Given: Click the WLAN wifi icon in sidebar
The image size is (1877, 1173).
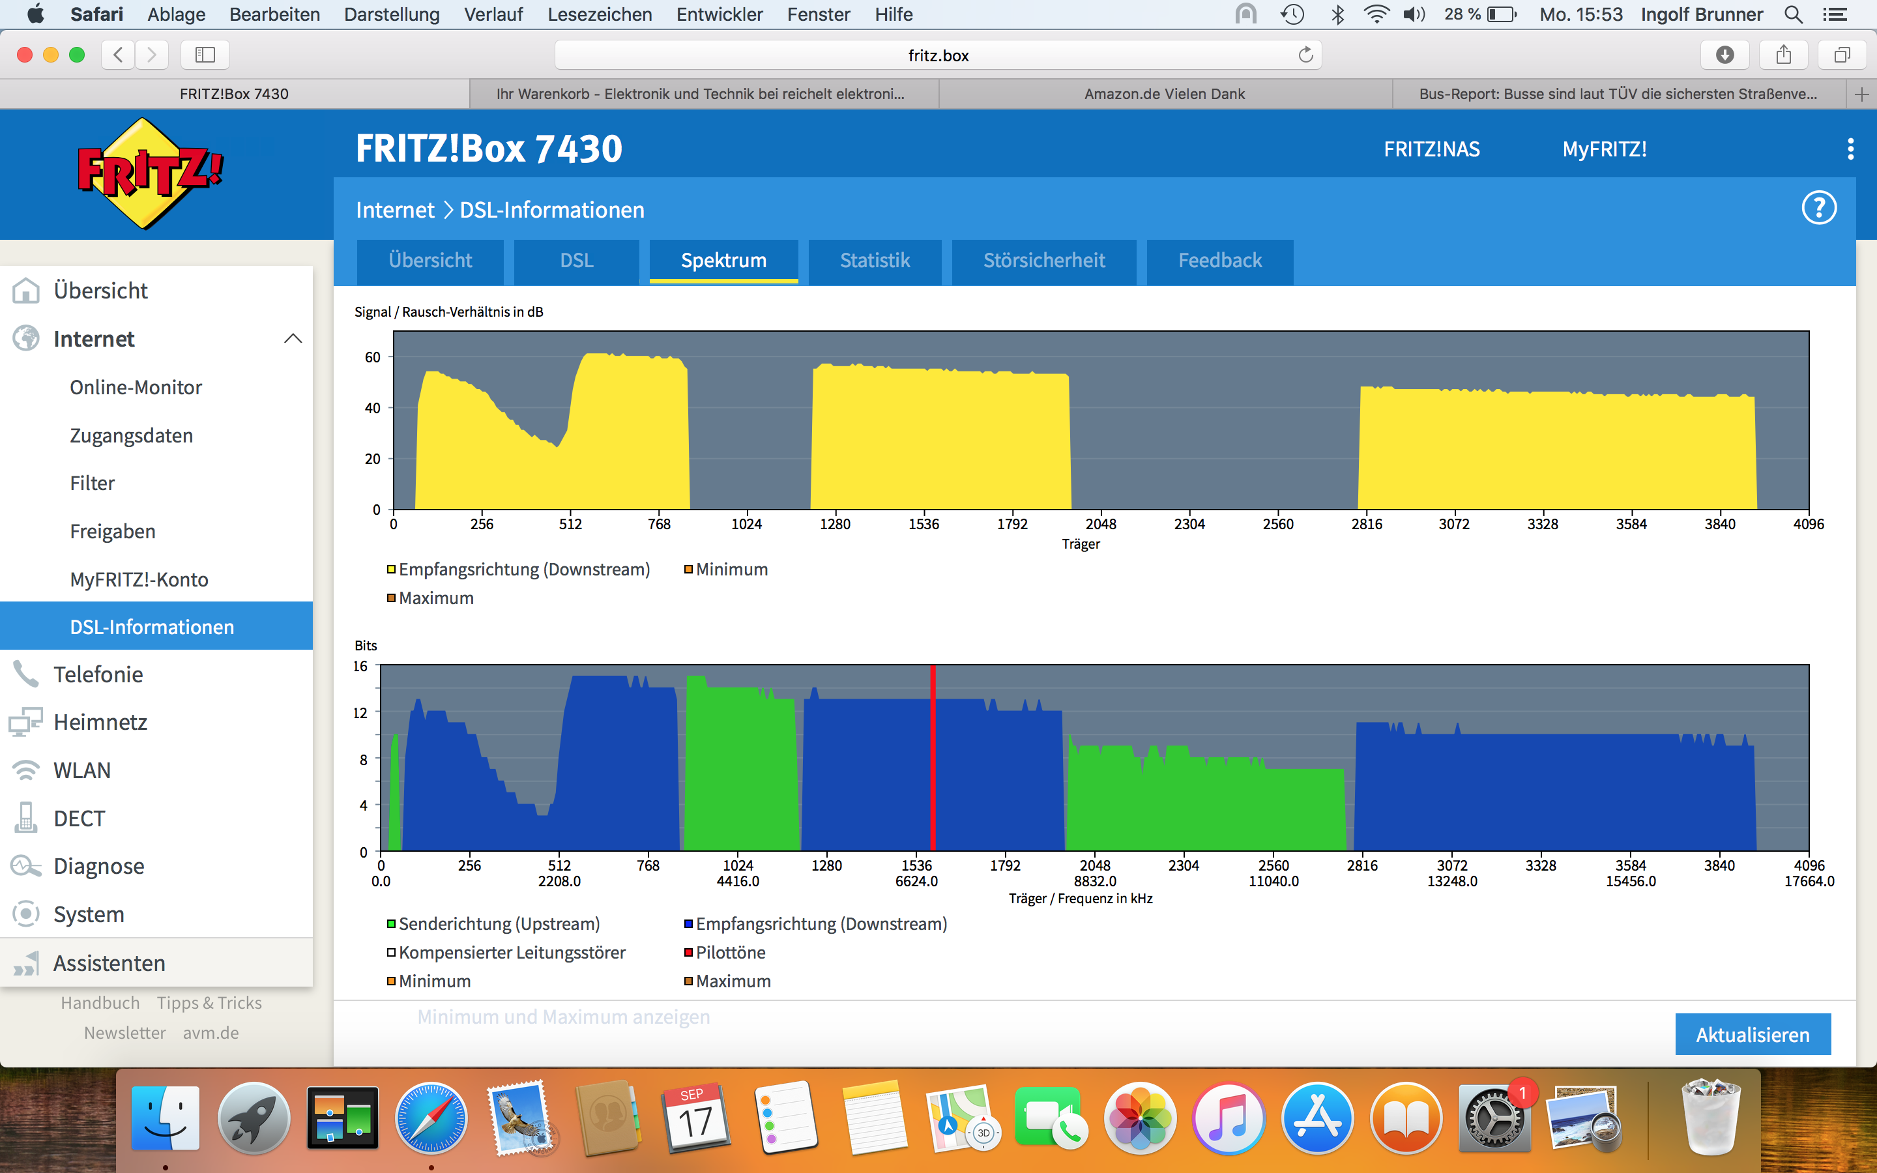Looking at the screenshot, I should click(25, 770).
